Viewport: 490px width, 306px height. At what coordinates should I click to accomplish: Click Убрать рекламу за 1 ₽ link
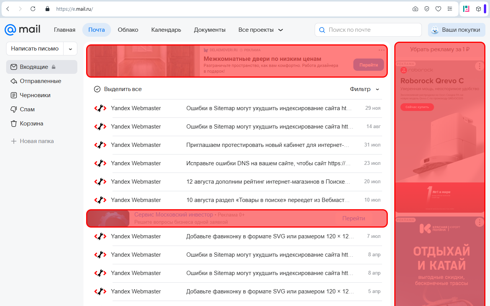pos(440,49)
